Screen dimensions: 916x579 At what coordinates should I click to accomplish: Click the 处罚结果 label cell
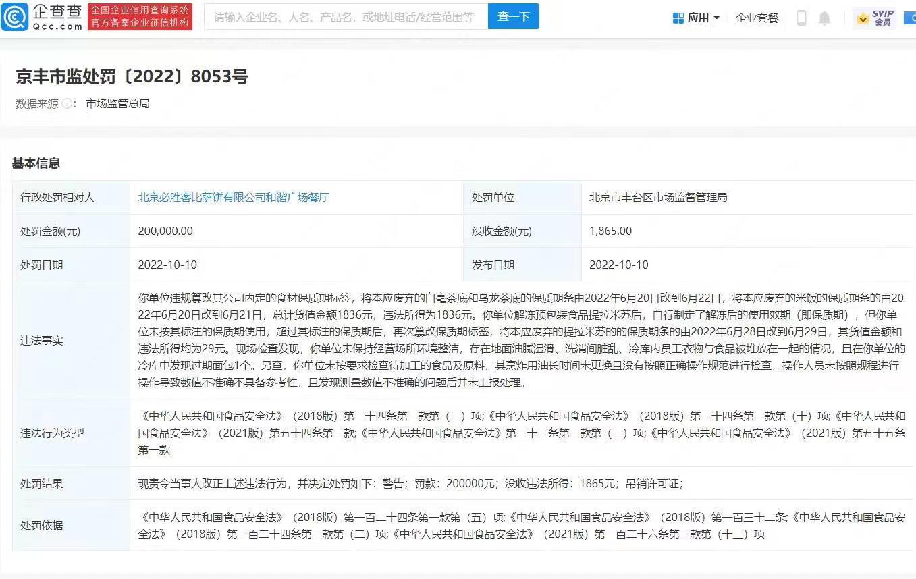click(x=71, y=484)
